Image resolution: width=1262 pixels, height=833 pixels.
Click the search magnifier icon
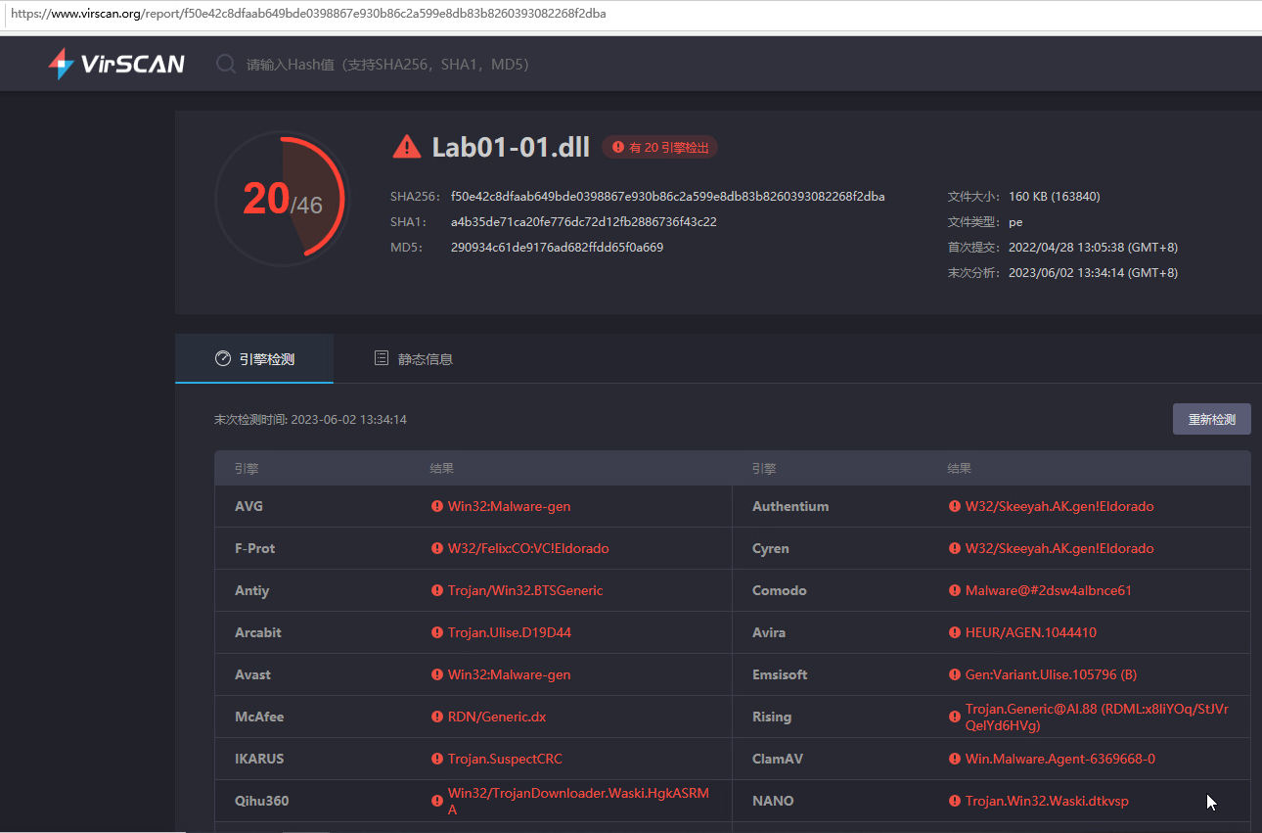coord(226,65)
